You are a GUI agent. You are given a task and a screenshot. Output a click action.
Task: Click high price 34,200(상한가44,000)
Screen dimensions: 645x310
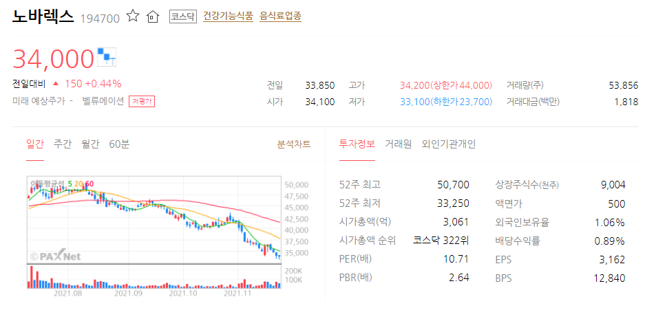pyautogui.click(x=446, y=86)
